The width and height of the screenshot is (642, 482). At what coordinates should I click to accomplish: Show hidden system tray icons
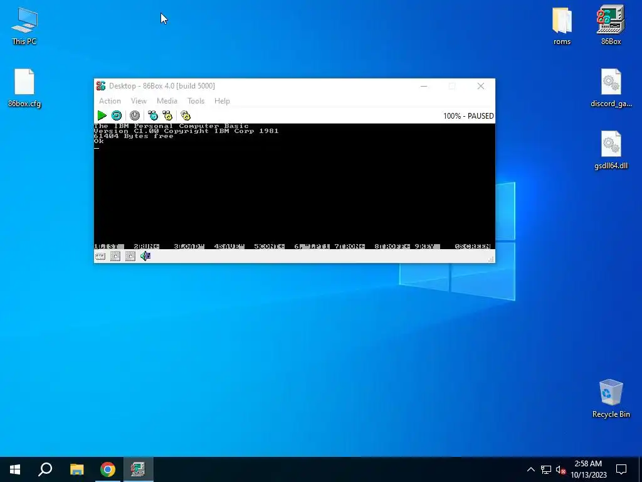click(530, 469)
